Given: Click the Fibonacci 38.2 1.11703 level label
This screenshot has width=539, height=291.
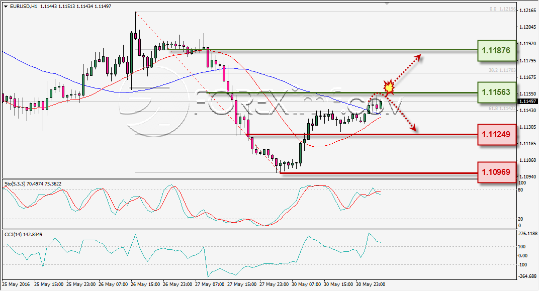Looking at the screenshot, I should 502,70.
